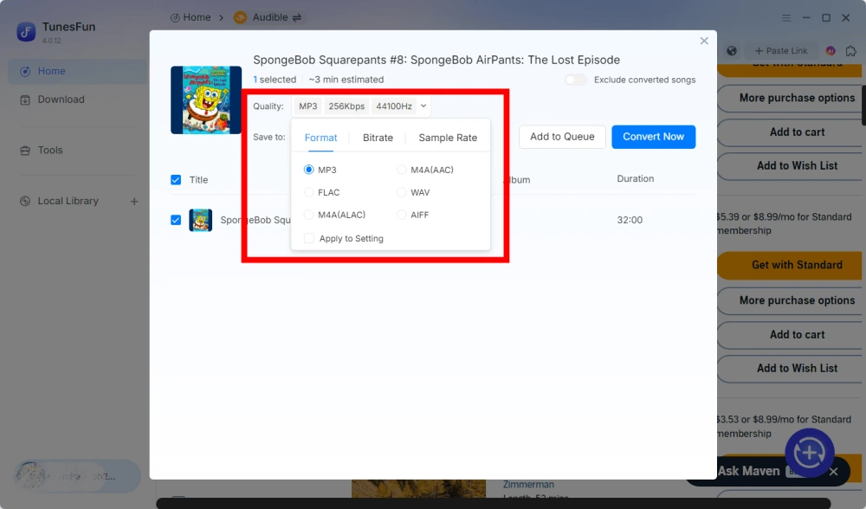Click the Zimmerman author link
This screenshot has height=509, width=866.
coord(528,485)
